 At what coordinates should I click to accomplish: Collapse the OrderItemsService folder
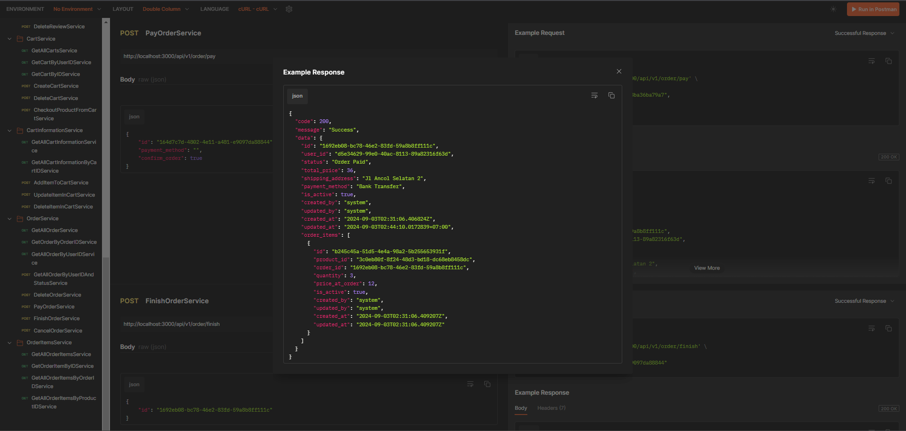9,342
